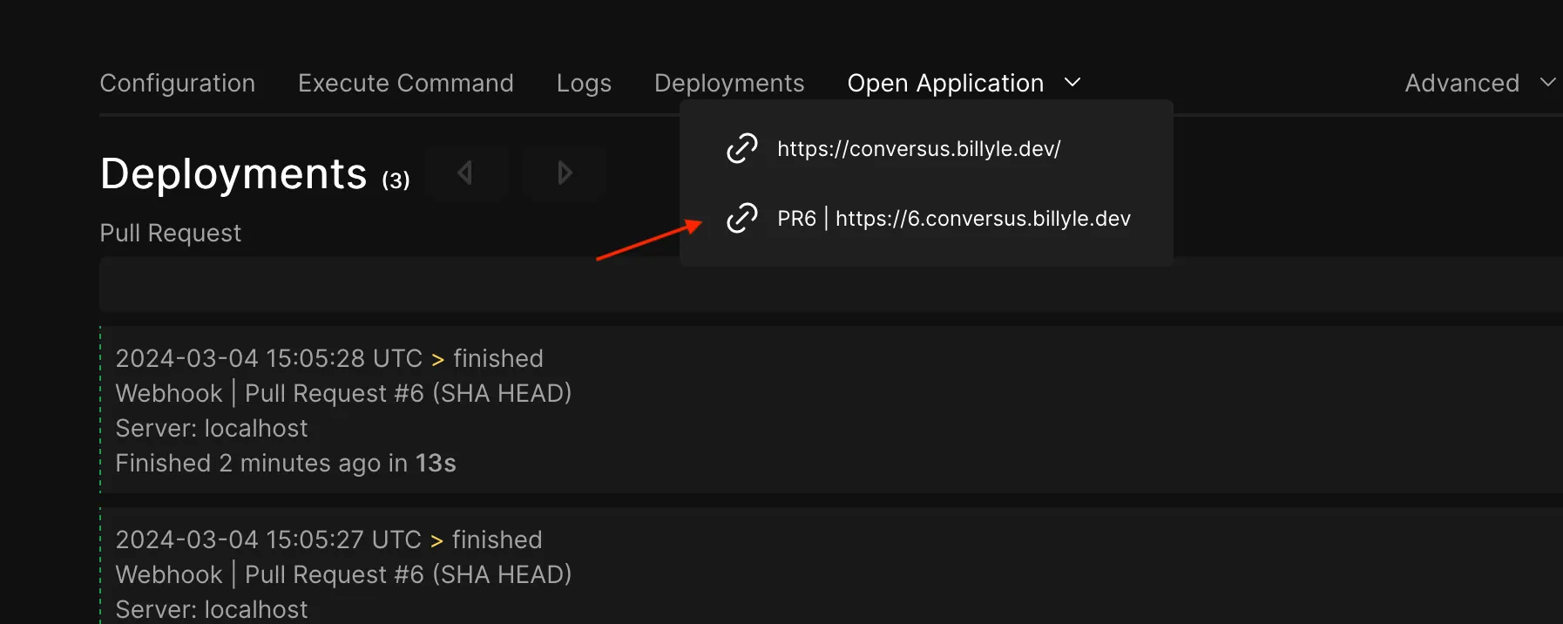
Task: Go to previous deployments page arrow
Action: point(466,173)
